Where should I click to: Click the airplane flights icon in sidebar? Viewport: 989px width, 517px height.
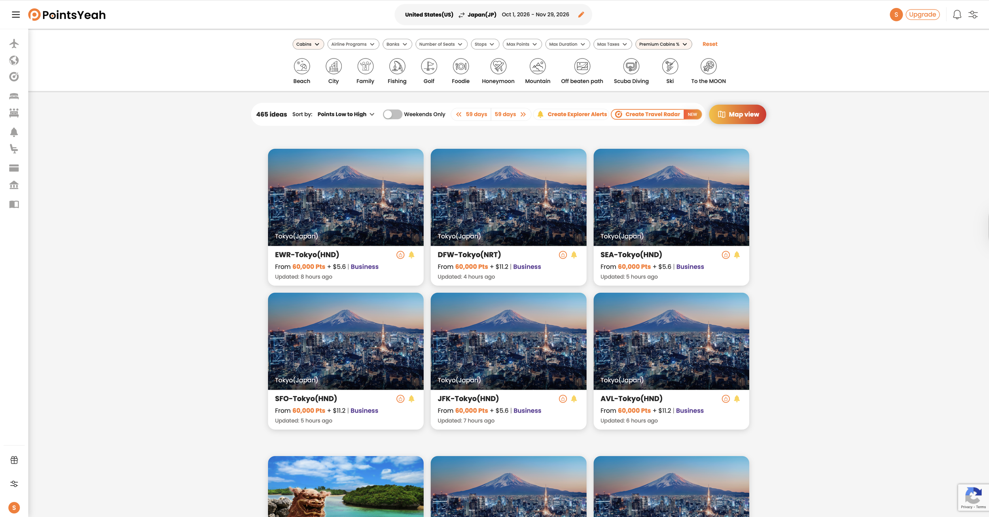14,44
